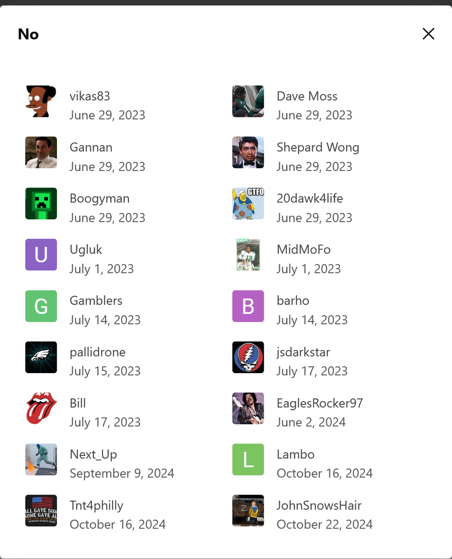Click pallidrone's Eagles logo avatar
This screenshot has height=559, width=452.
[41, 357]
